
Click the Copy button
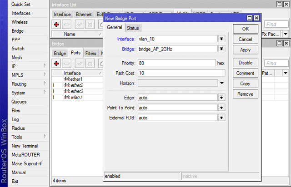coord(246,84)
